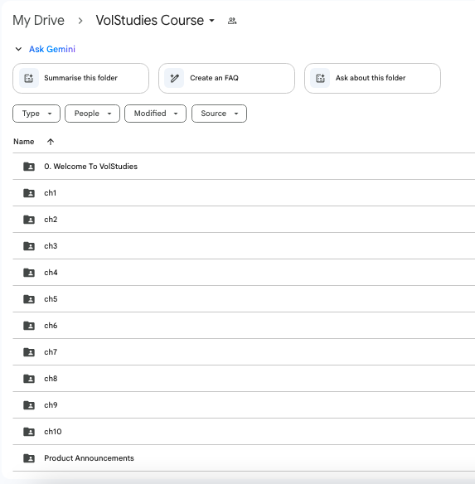The width and height of the screenshot is (475, 484).
Task: Select the shared folder icon for ch1
Action: coord(29,193)
